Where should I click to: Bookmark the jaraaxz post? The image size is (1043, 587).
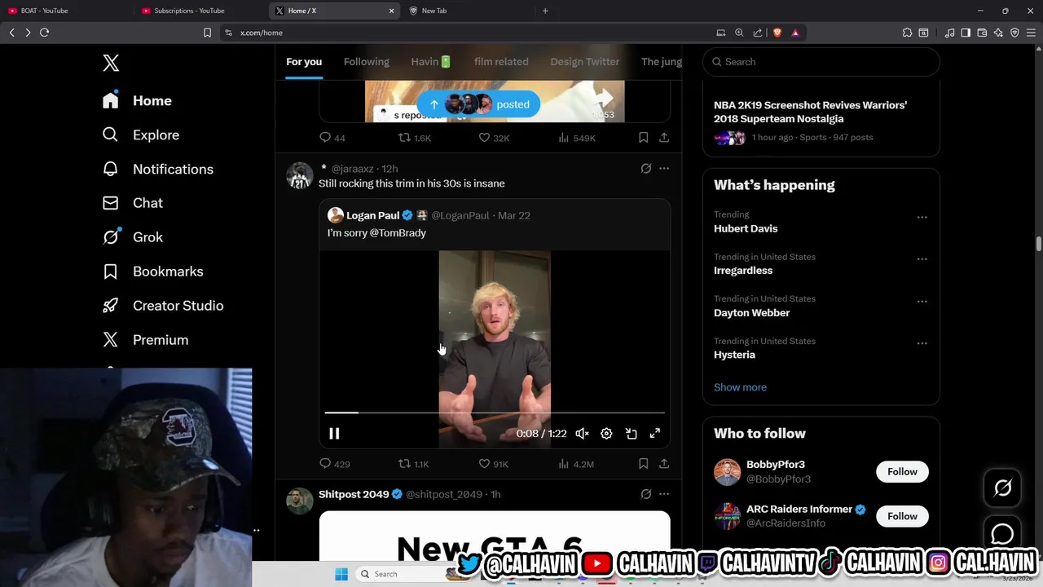tap(643, 464)
